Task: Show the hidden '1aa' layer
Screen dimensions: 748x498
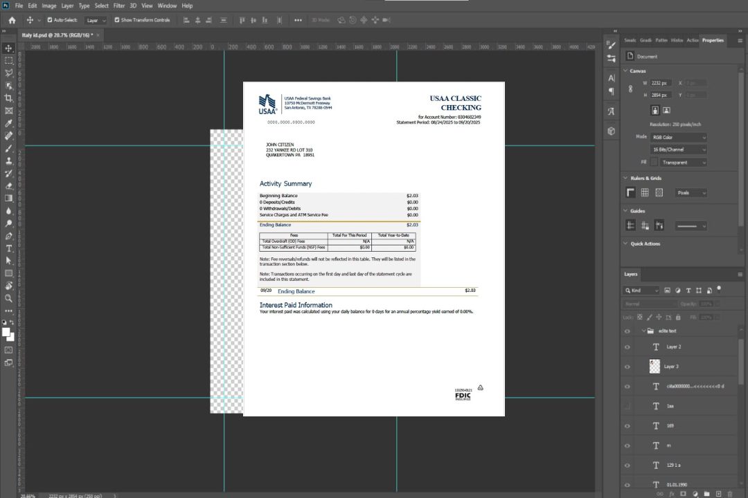Action: pyautogui.click(x=627, y=406)
